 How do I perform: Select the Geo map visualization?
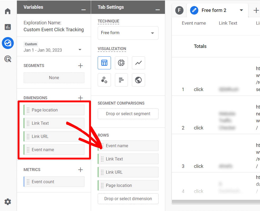click(x=138, y=80)
